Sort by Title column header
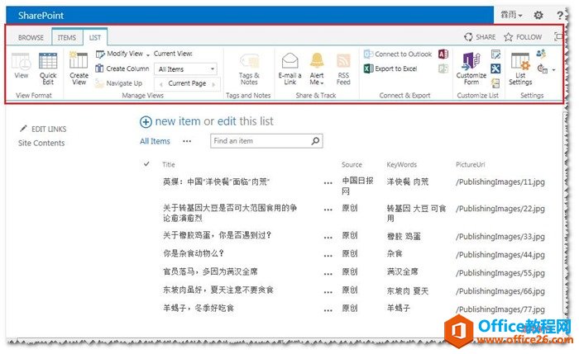This screenshot has width=579, height=354. [x=169, y=164]
